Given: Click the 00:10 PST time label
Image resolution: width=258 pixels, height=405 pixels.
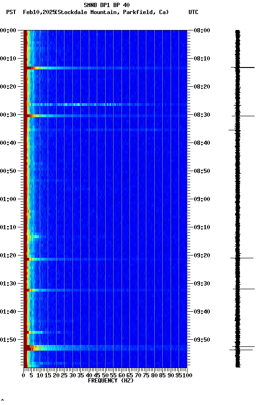Looking at the screenshot, I should tap(8, 59).
